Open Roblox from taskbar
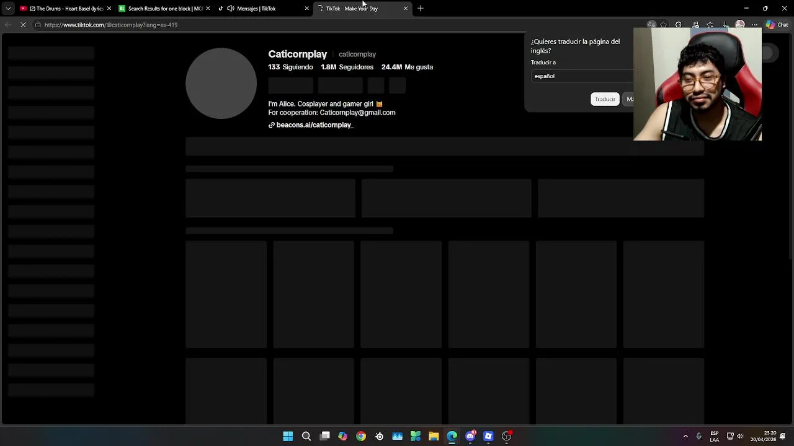794x446 pixels. click(x=488, y=436)
